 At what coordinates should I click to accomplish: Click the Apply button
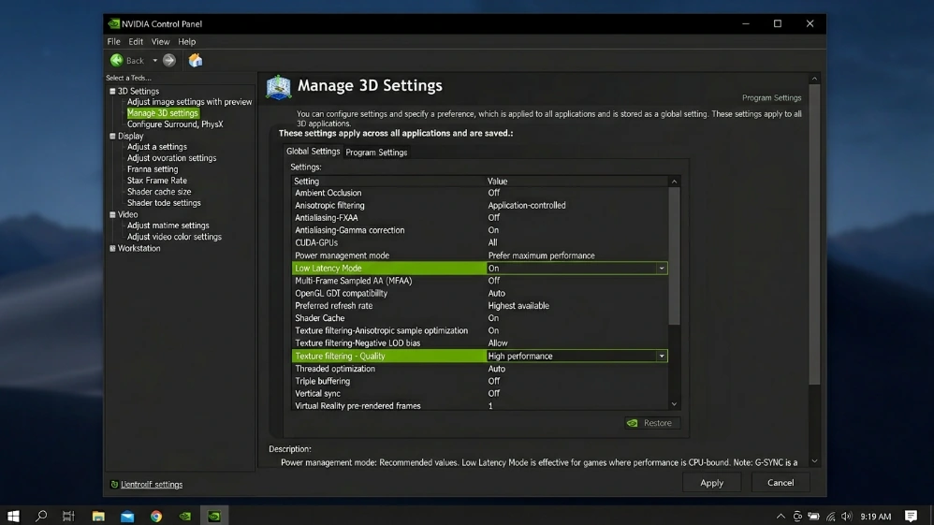pyautogui.click(x=712, y=483)
